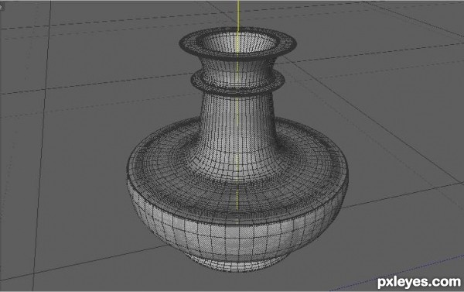
Task: Click the yellow vertical axis line above the vase
Action: (x=237, y=13)
